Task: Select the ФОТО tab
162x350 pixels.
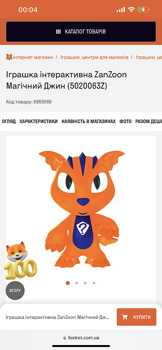Action: click(126, 121)
